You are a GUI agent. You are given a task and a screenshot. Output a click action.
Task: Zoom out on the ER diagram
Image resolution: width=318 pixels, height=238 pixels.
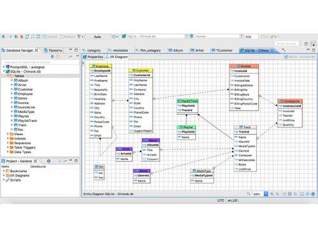click(277, 194)
